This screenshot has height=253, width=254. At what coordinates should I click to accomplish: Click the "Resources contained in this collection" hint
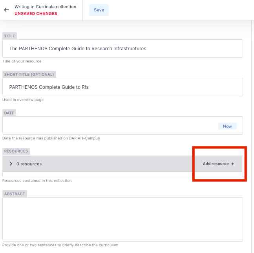pyautogui.click(x=37, y=181)
